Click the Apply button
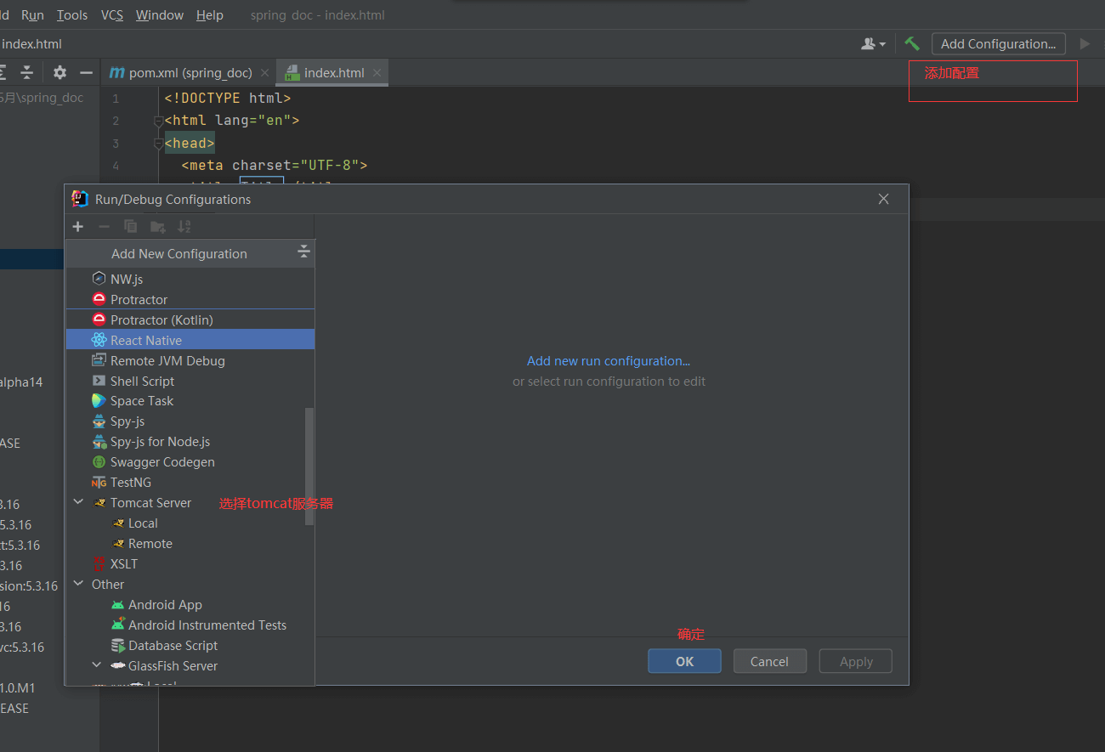Screen dimensions: 1105x752 [856, 661]
